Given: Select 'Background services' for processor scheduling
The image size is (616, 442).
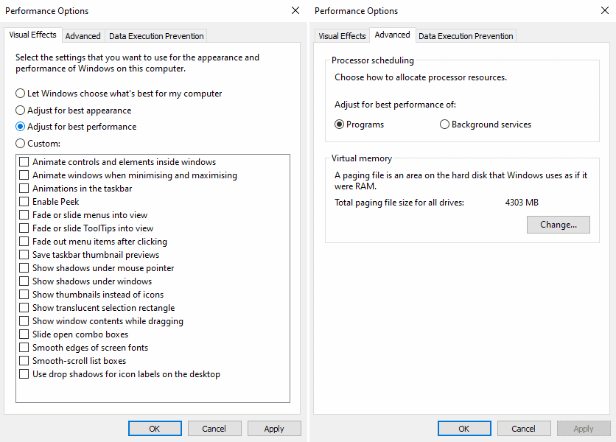Looking at the screenshot, I should point(444,124).
